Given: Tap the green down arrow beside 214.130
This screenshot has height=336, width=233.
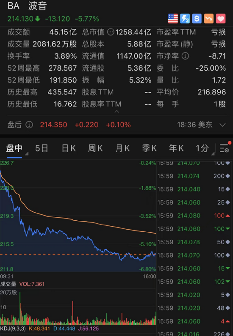Looking at the screenshot, I should (x=38, y=19).
